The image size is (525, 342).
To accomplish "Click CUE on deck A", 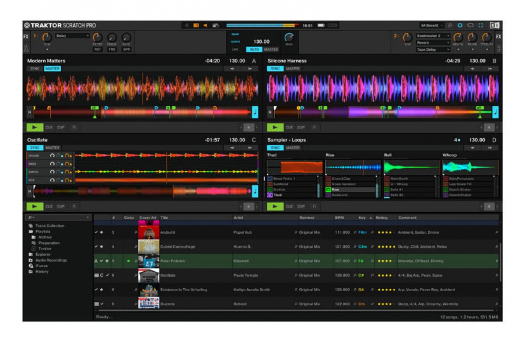I will [49, 128].
